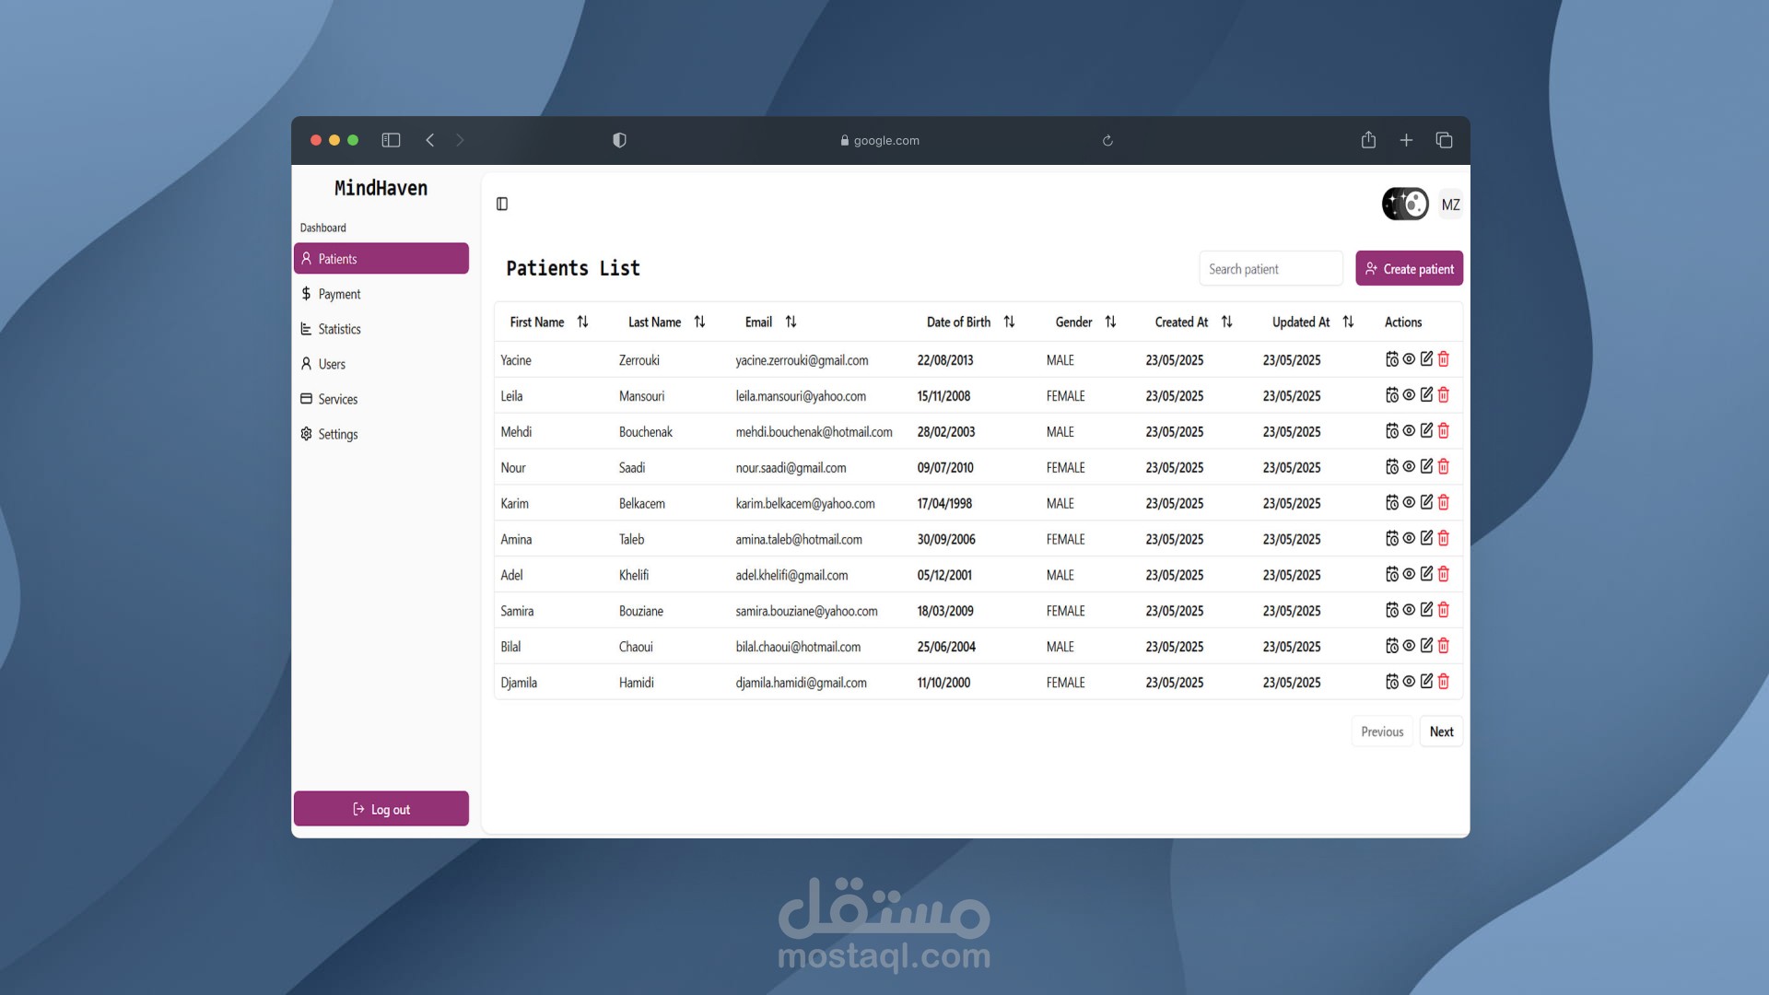Click inside the Search patient field
The height and width of the screenshot is (995, 1769).
click(1271, 268)
